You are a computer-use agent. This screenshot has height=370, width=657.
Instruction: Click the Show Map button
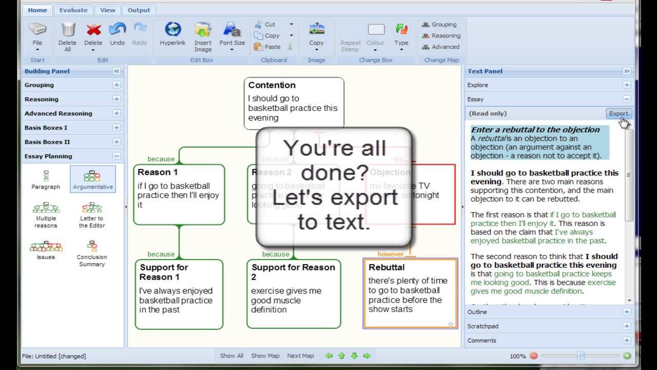point(265,356)
